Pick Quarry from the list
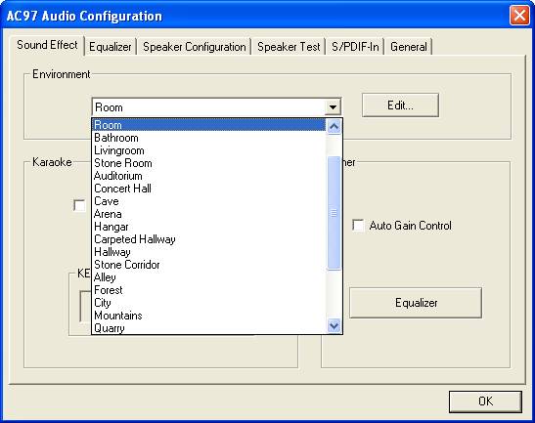Viewport: 535px width, 423px height. (x=209, y=328)
